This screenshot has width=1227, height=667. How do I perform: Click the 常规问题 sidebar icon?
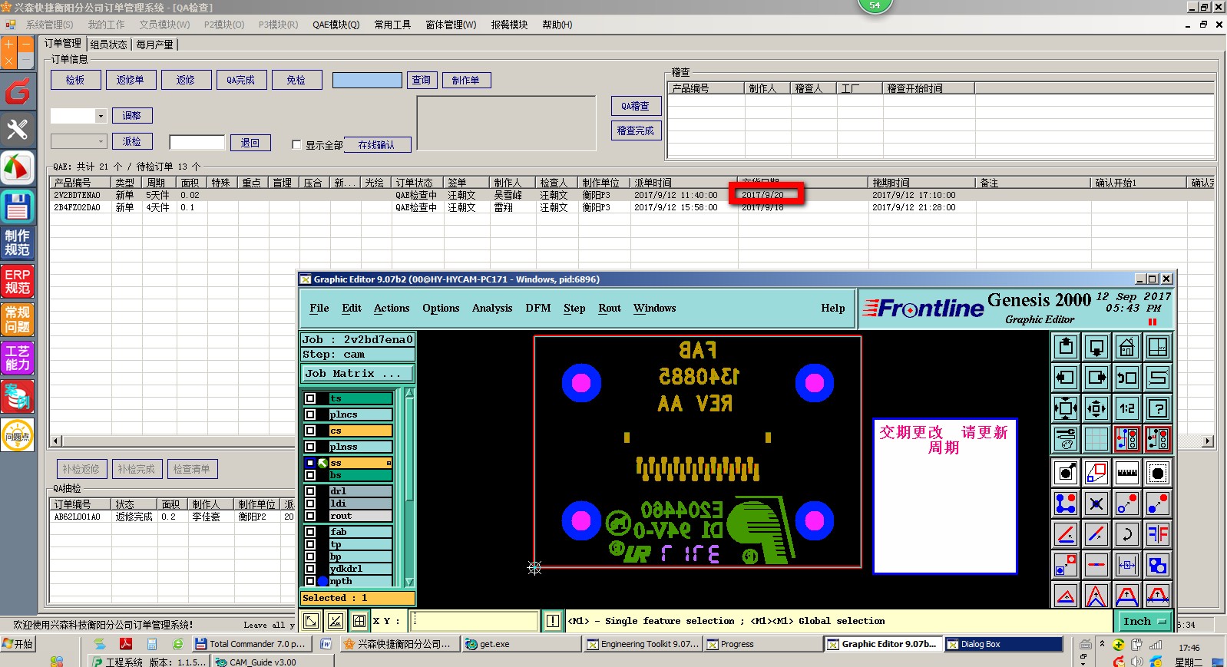(x=18, y=319)
